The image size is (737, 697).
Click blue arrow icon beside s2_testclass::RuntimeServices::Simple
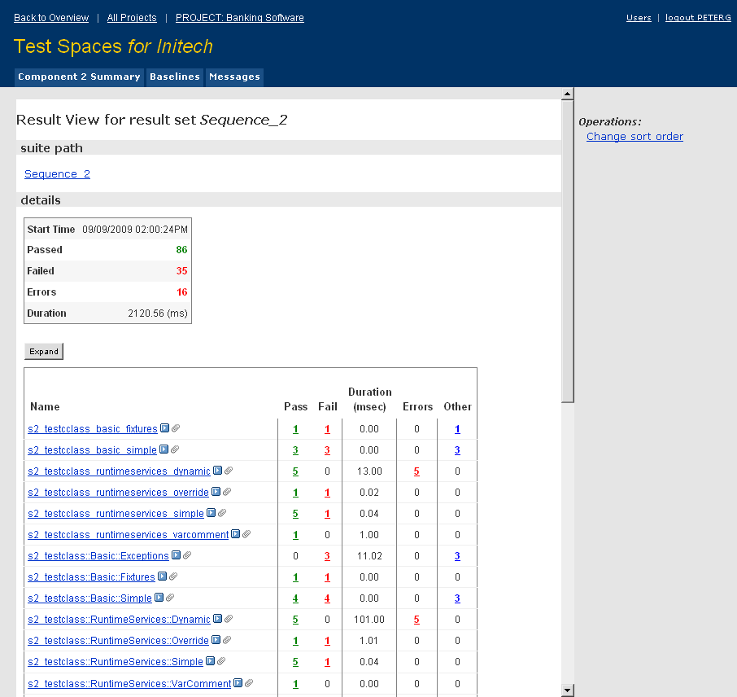[x=210, y=661]
